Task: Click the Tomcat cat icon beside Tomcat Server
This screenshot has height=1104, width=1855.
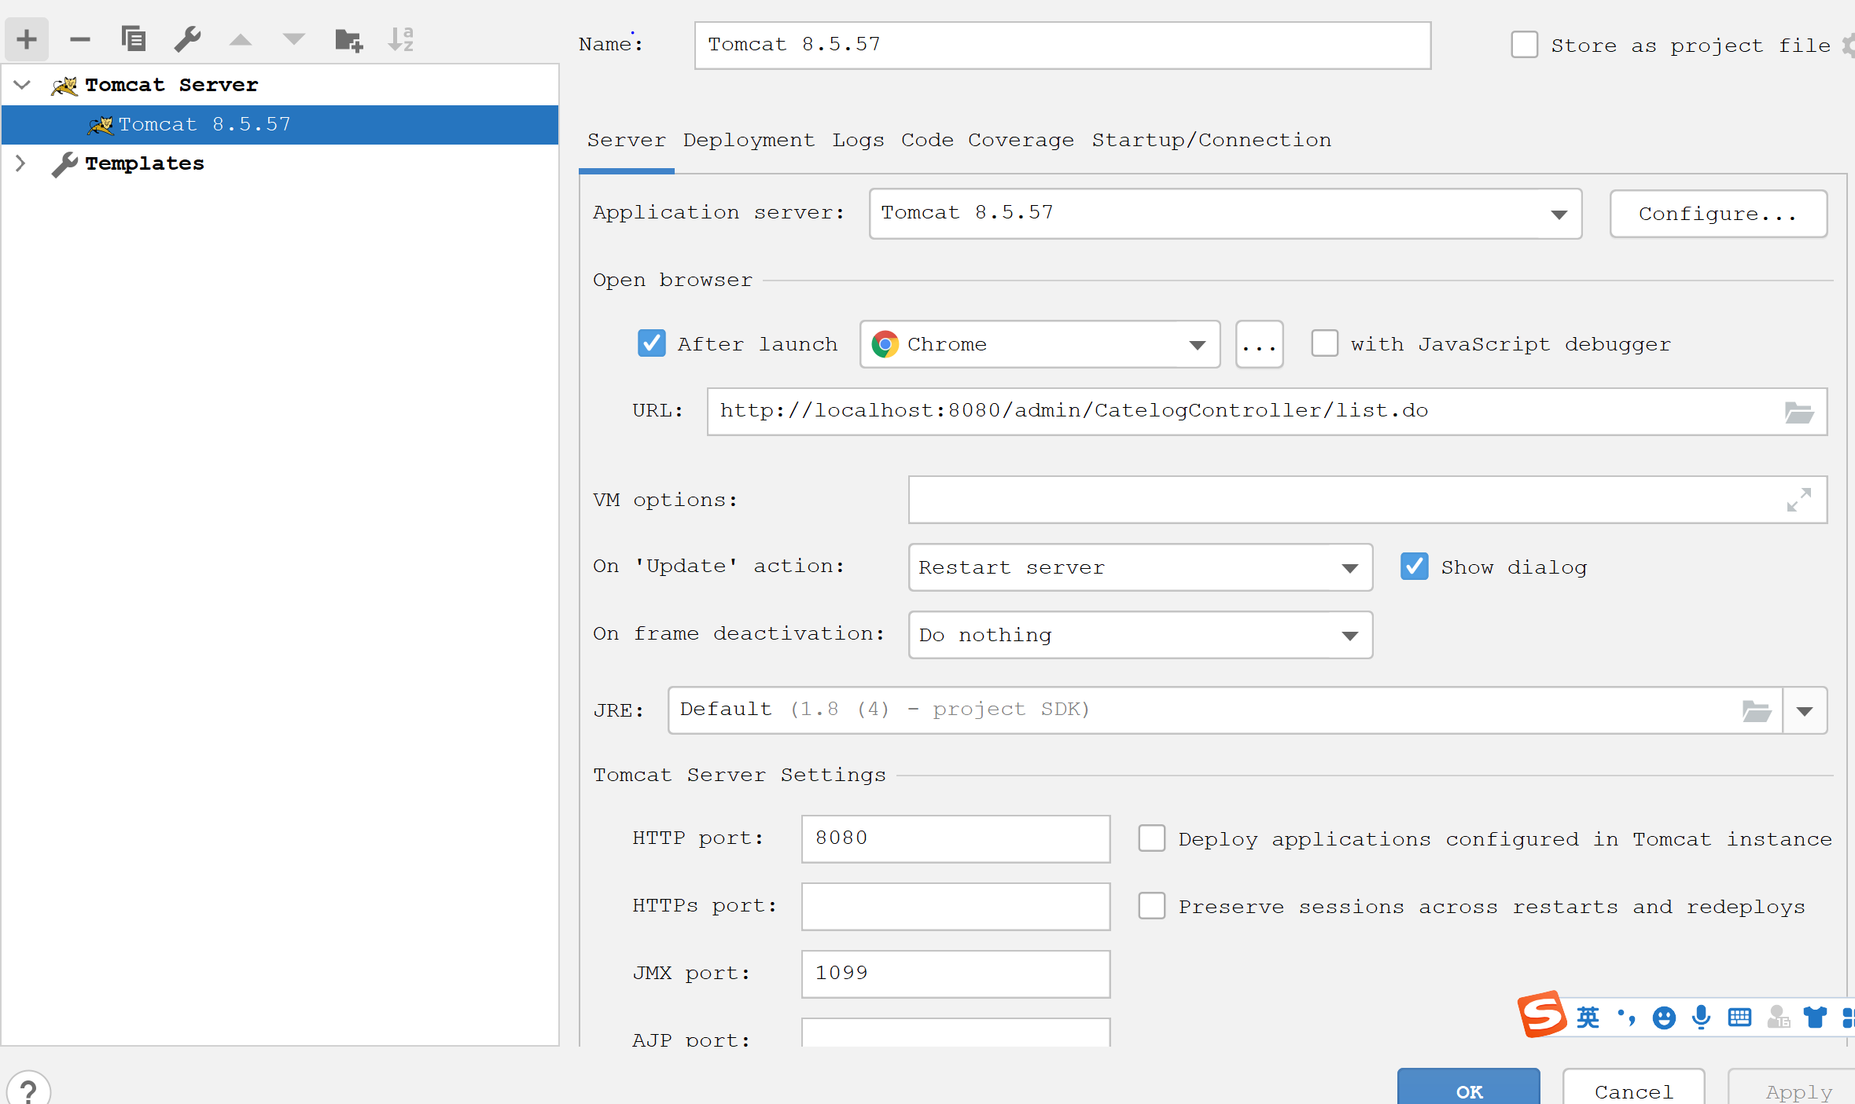Action: (64, 85)
